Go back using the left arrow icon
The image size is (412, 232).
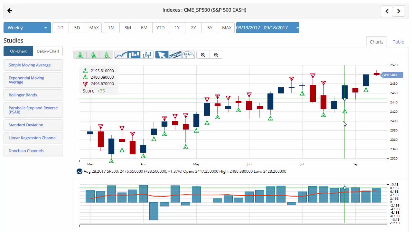coord(10,11)
